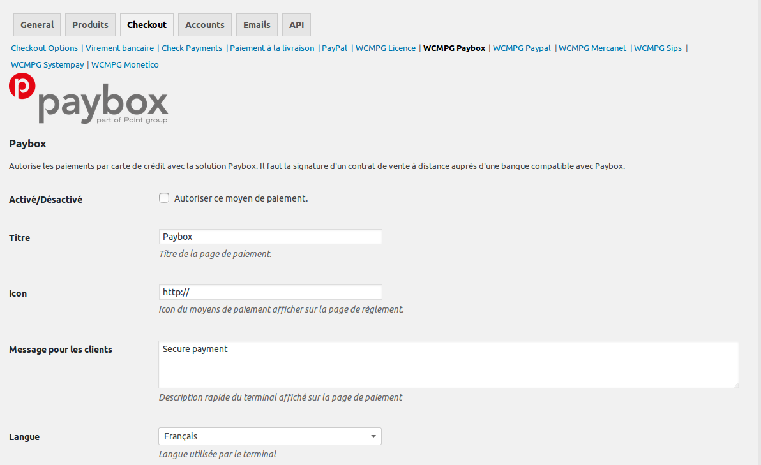Click the 'Activé/Désactivé' label
The width and height of the screenshot is (761, 465).
[45, 199]
